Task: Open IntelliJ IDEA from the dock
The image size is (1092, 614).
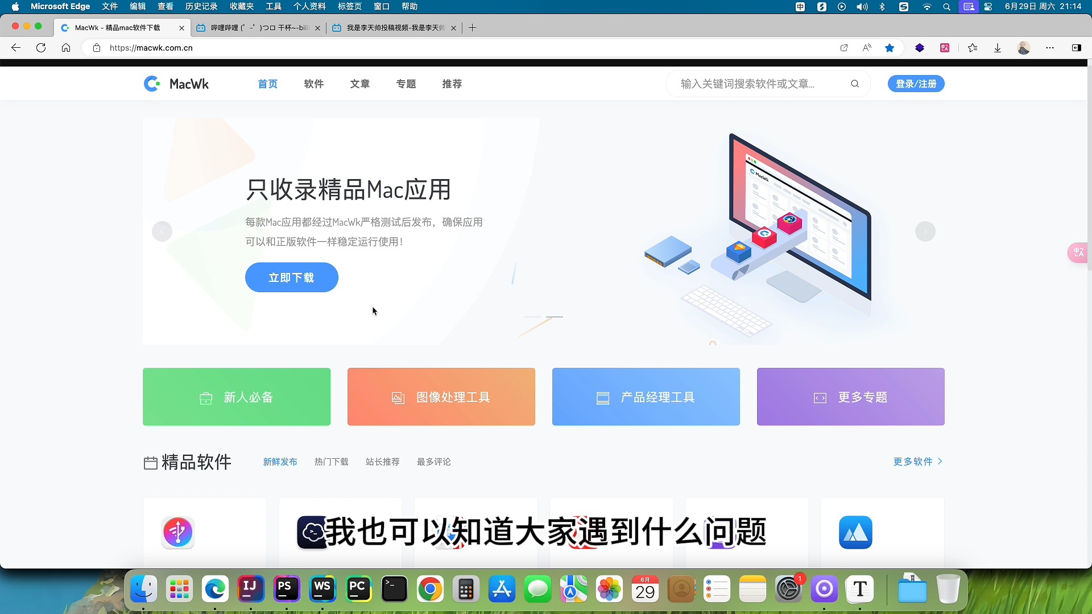Action: point(250,590)
